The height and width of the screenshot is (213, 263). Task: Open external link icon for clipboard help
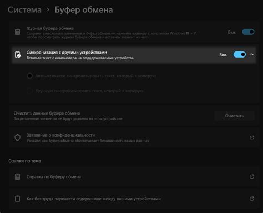pyautogui.click(x=252, y=176)
